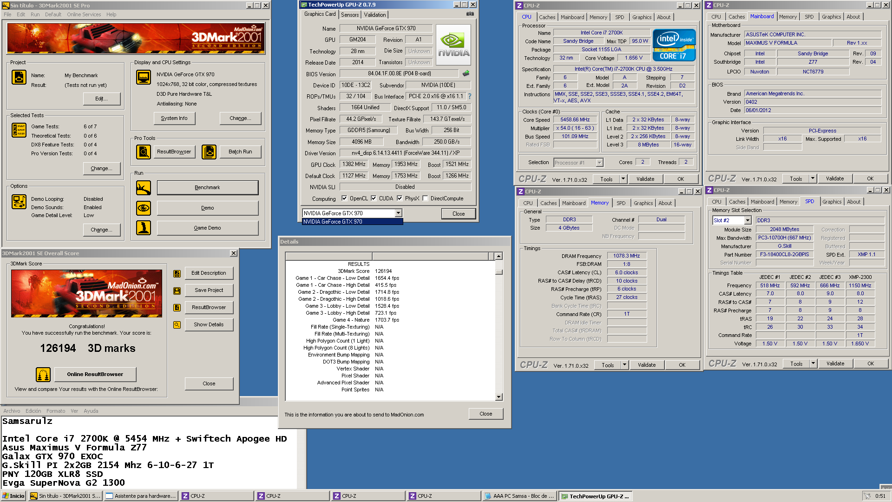Switch to the Validation tab in GPU-Z
Image resolution: width=892 pixels, height=502 pixels.
click(374, 15)
